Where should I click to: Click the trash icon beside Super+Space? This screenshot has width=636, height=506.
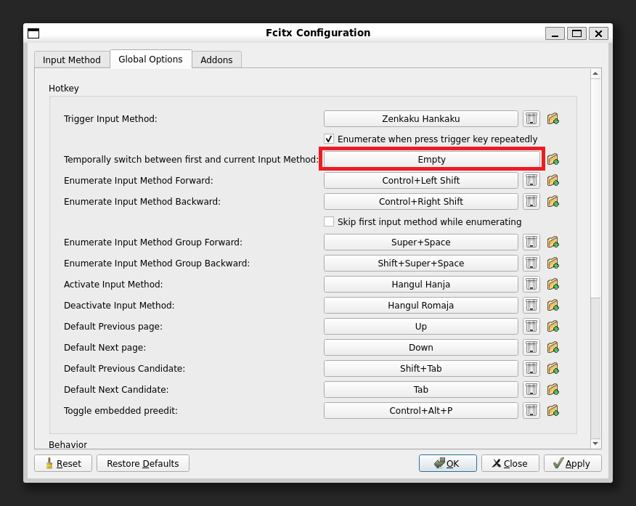click(531, 242)
